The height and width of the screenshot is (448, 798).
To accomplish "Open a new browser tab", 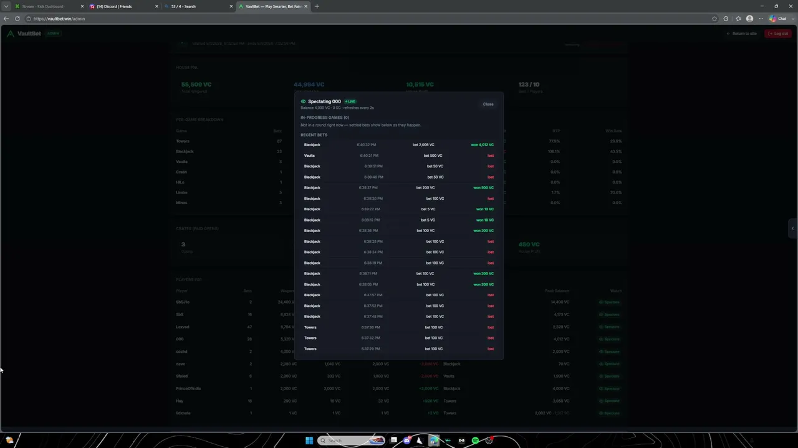I will point(317,6).
